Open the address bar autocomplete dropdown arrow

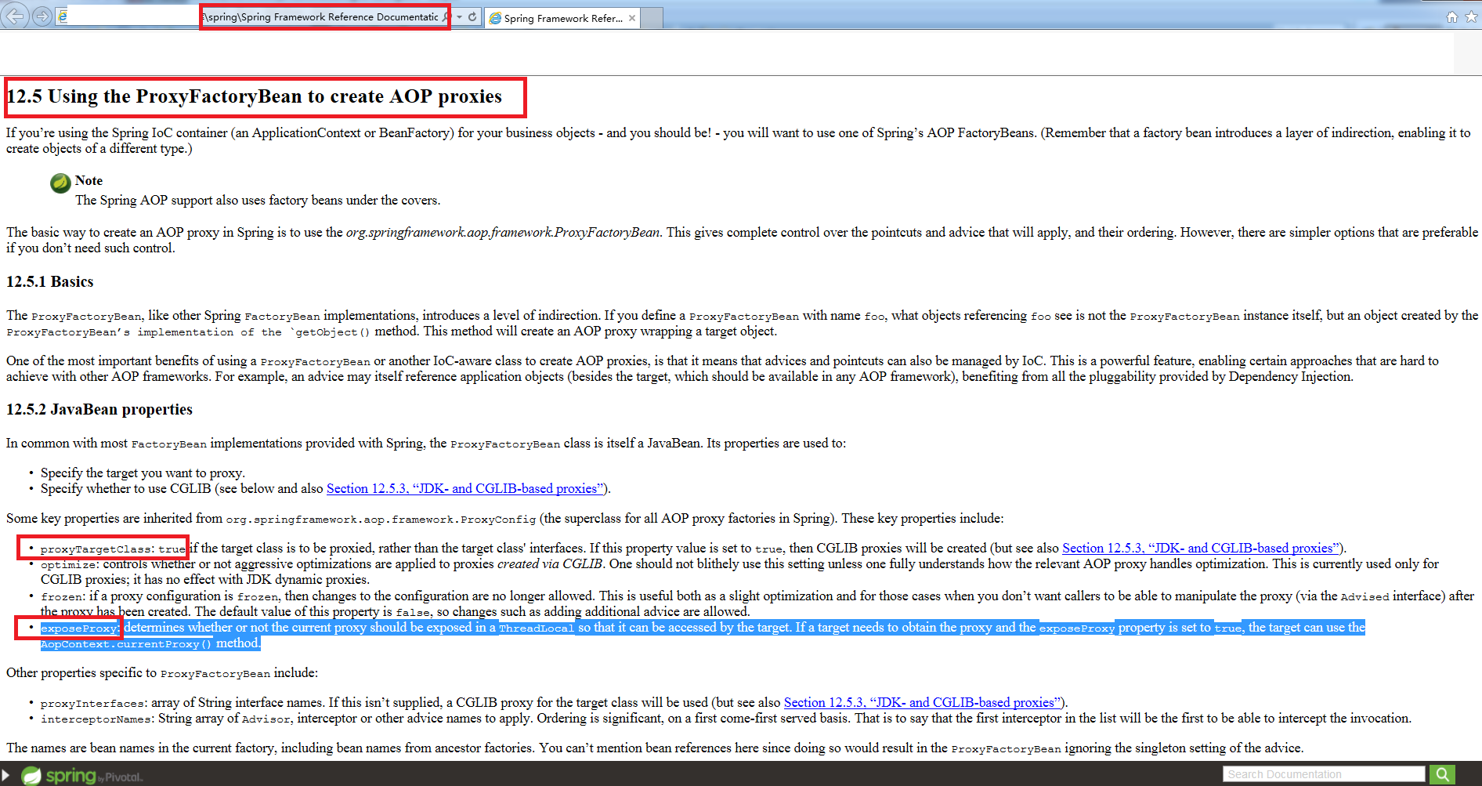[459, 16]
